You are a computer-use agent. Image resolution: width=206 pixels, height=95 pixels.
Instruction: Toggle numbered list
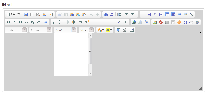click(x=54, y=22)
